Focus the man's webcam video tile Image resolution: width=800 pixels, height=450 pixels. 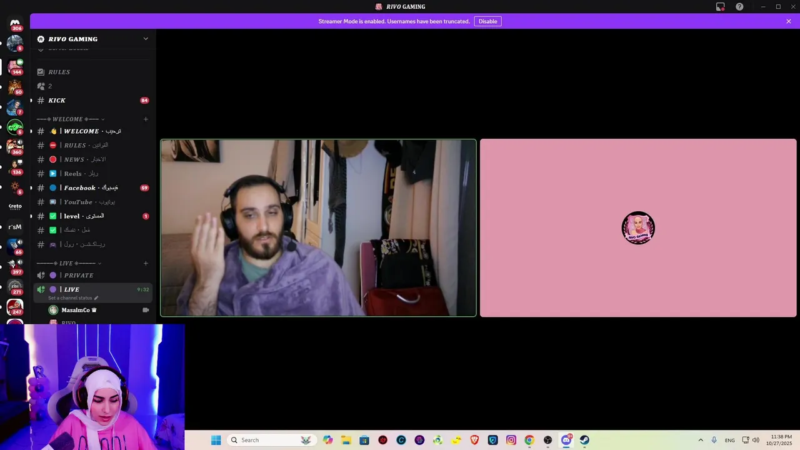tap(319, 228)
